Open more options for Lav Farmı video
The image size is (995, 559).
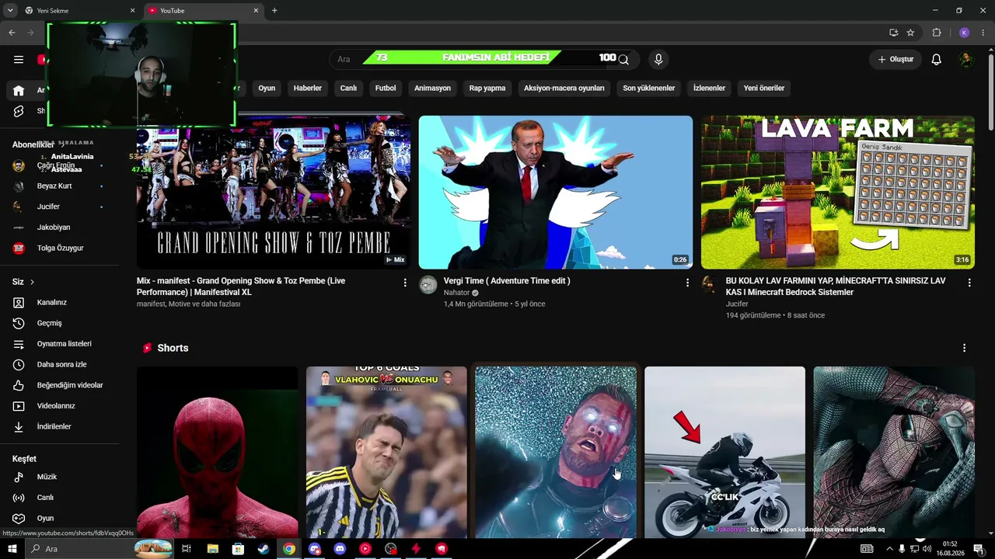(969, 283)
